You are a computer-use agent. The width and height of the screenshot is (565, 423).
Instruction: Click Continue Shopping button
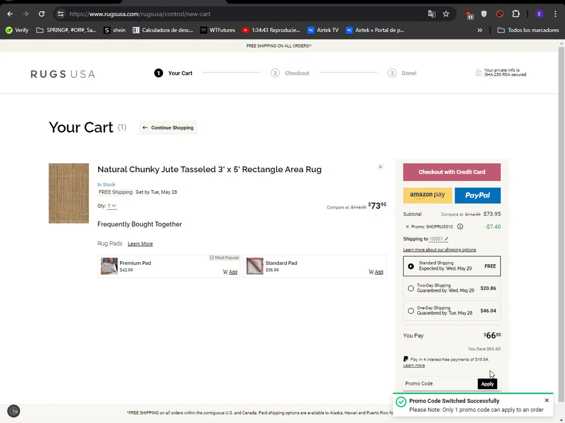tap(168, 128)
